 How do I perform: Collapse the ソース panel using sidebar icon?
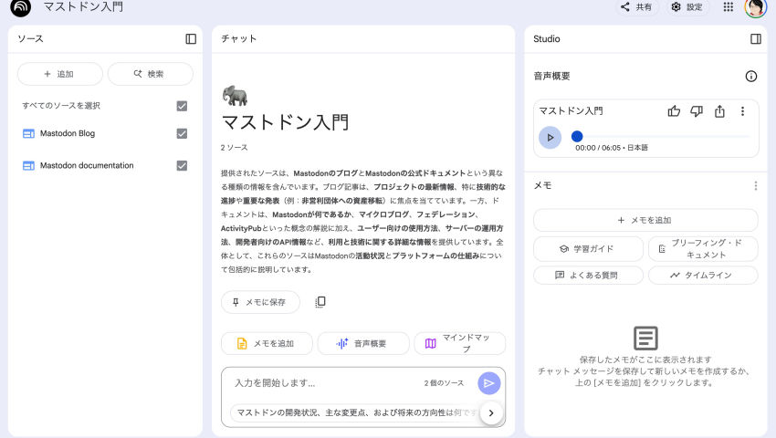(191, 39)
